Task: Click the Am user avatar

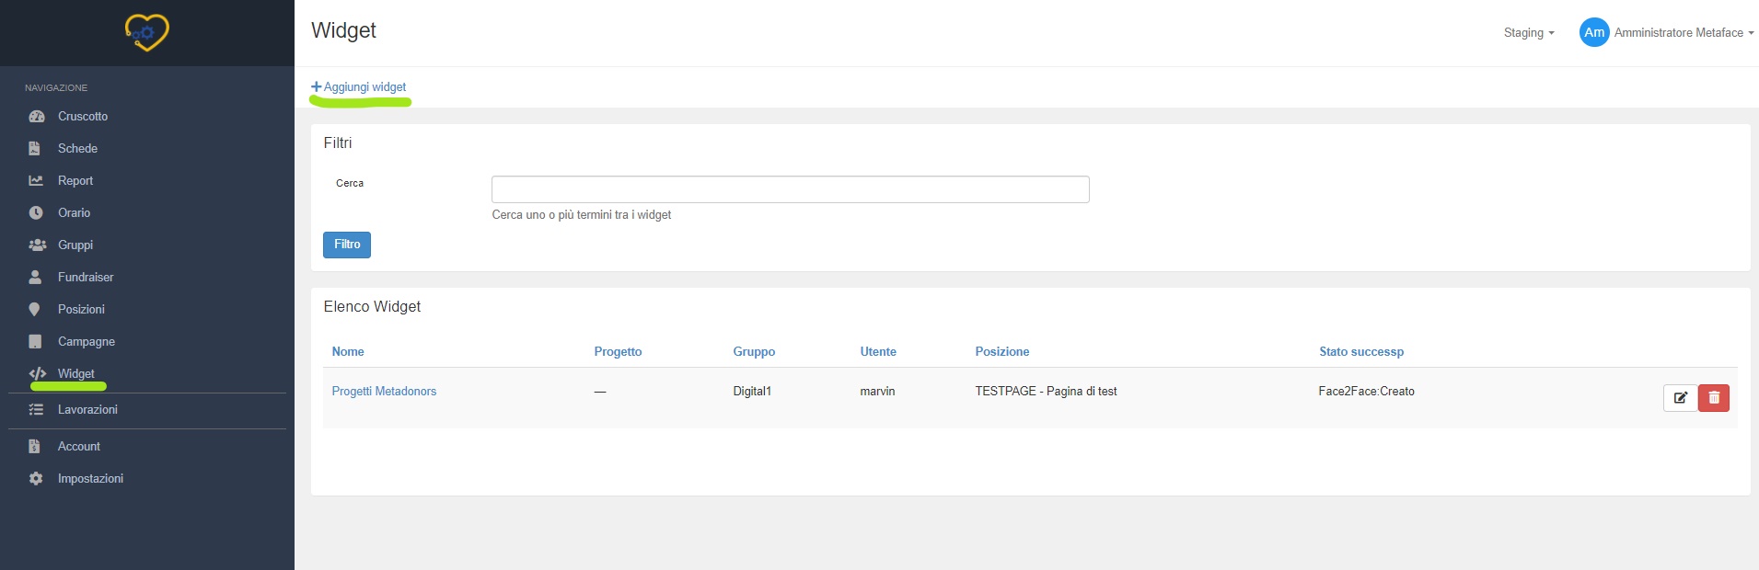Action: tap(1594, 33)
